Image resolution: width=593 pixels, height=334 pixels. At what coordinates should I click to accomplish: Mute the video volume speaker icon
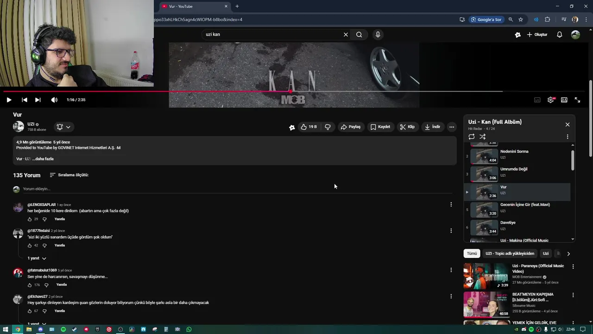[54, 100]
